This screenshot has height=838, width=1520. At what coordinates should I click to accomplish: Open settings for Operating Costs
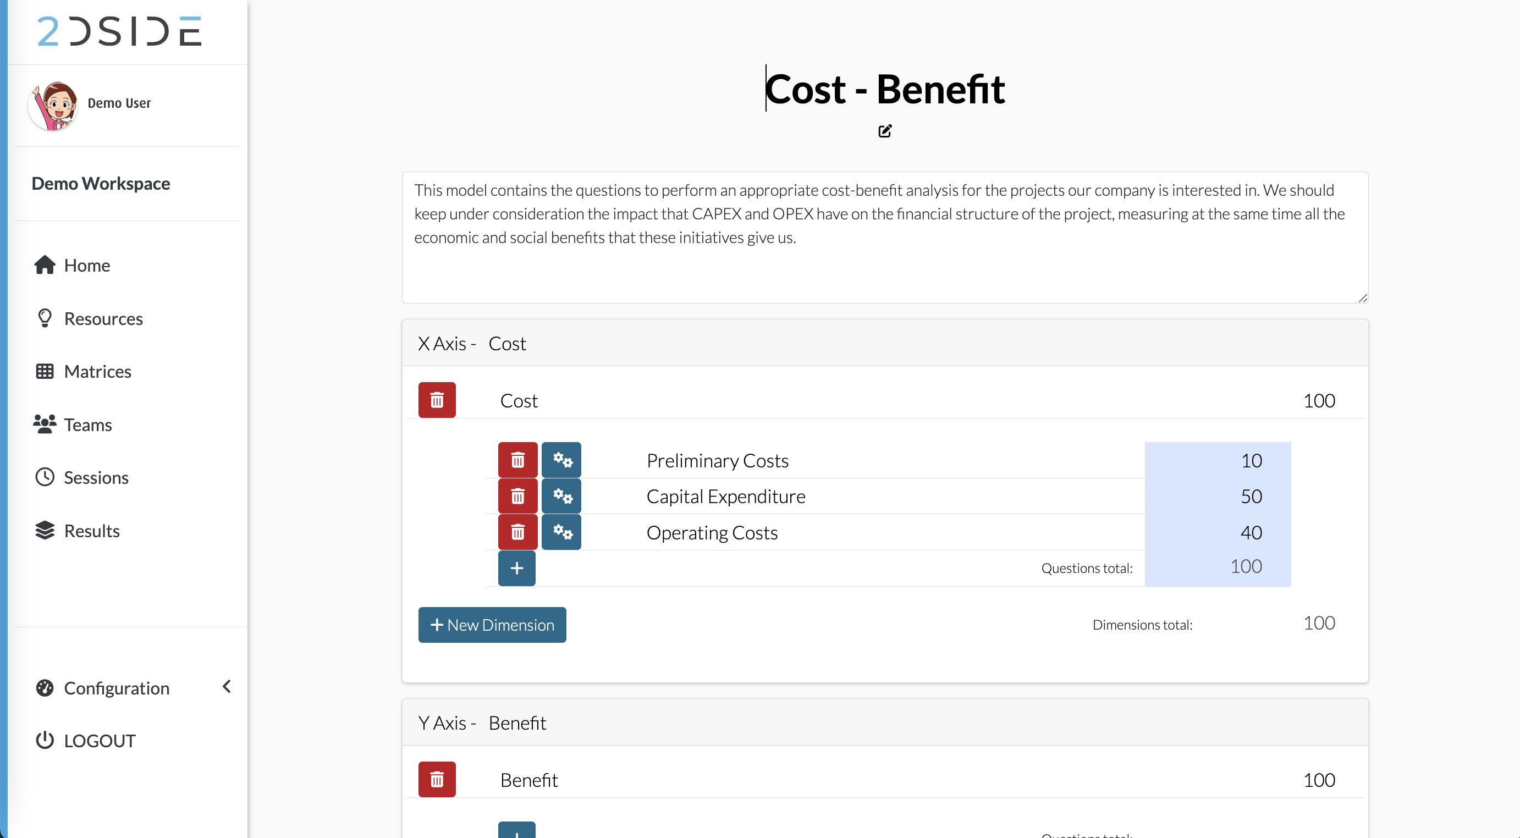[561, 532]
